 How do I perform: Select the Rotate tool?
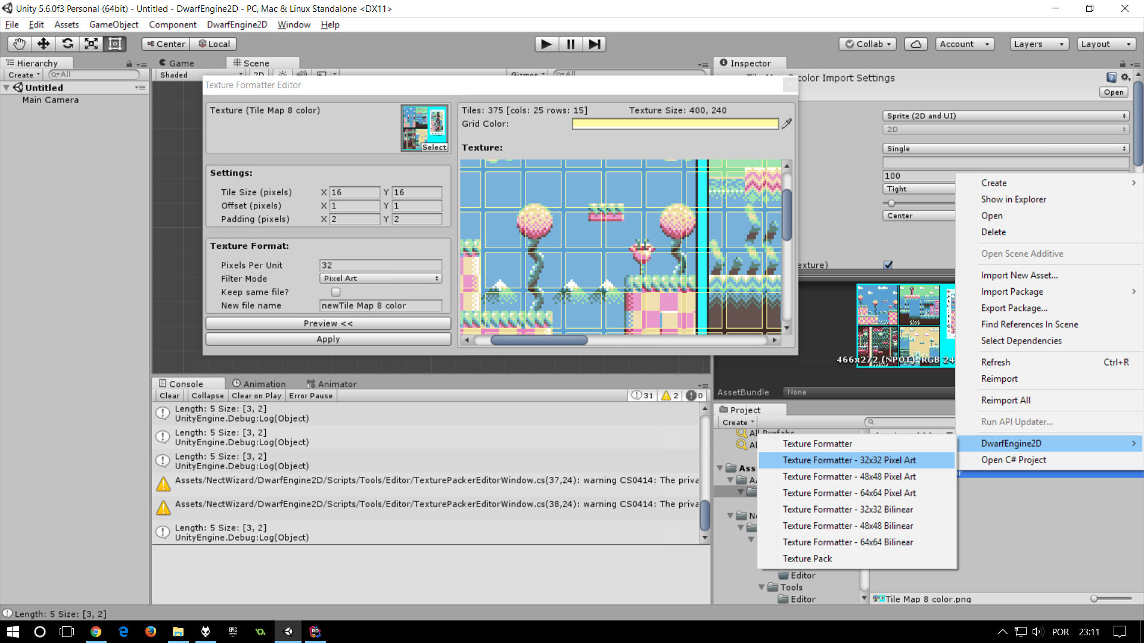67,44
